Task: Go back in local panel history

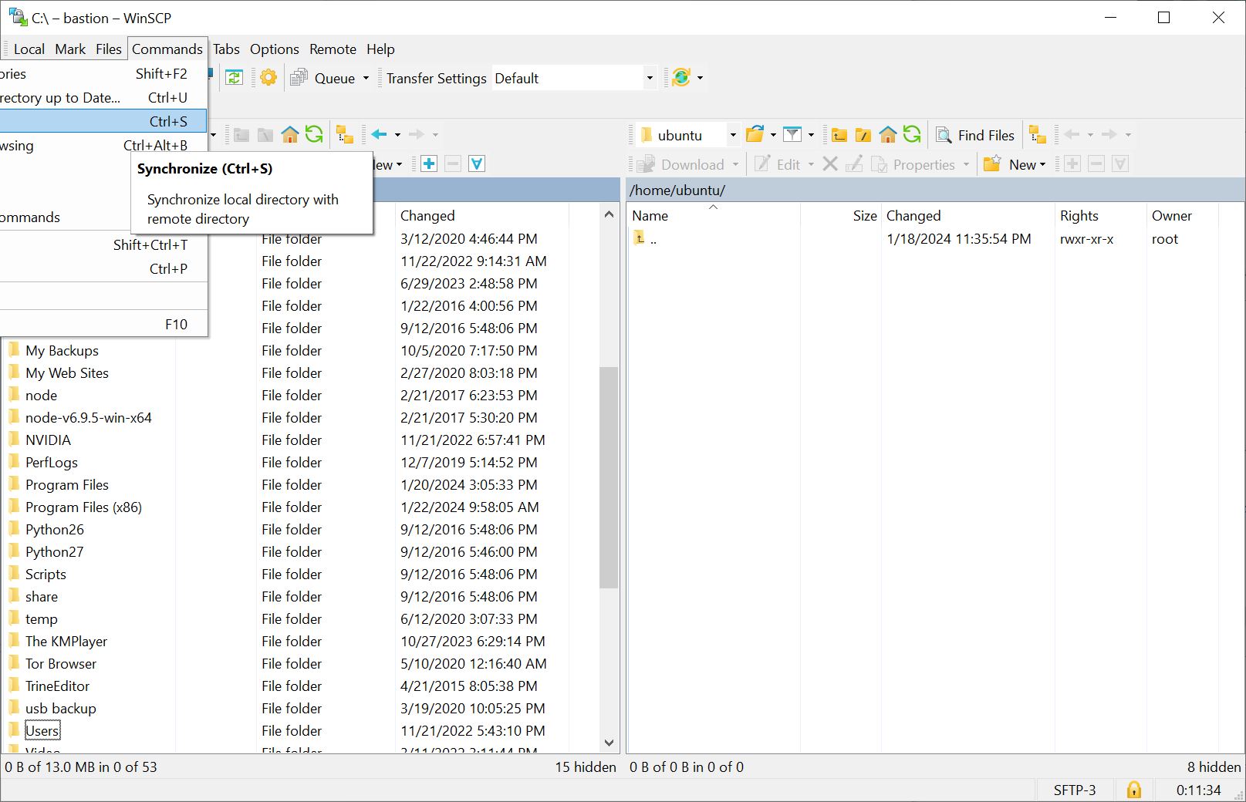Action: pyautogui.click(x=379, y=135)
